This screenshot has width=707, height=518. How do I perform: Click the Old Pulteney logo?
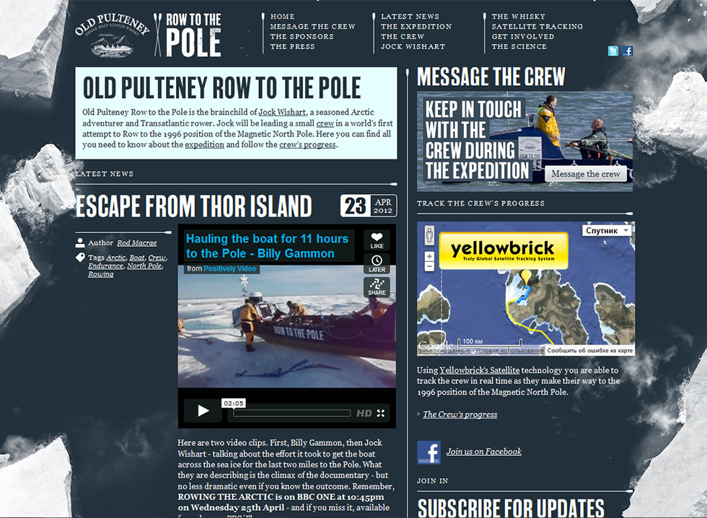point(113,35)
